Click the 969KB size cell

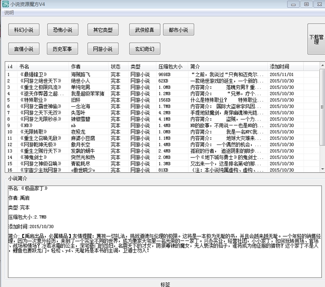pyautogui.click(x=164, y=75)
